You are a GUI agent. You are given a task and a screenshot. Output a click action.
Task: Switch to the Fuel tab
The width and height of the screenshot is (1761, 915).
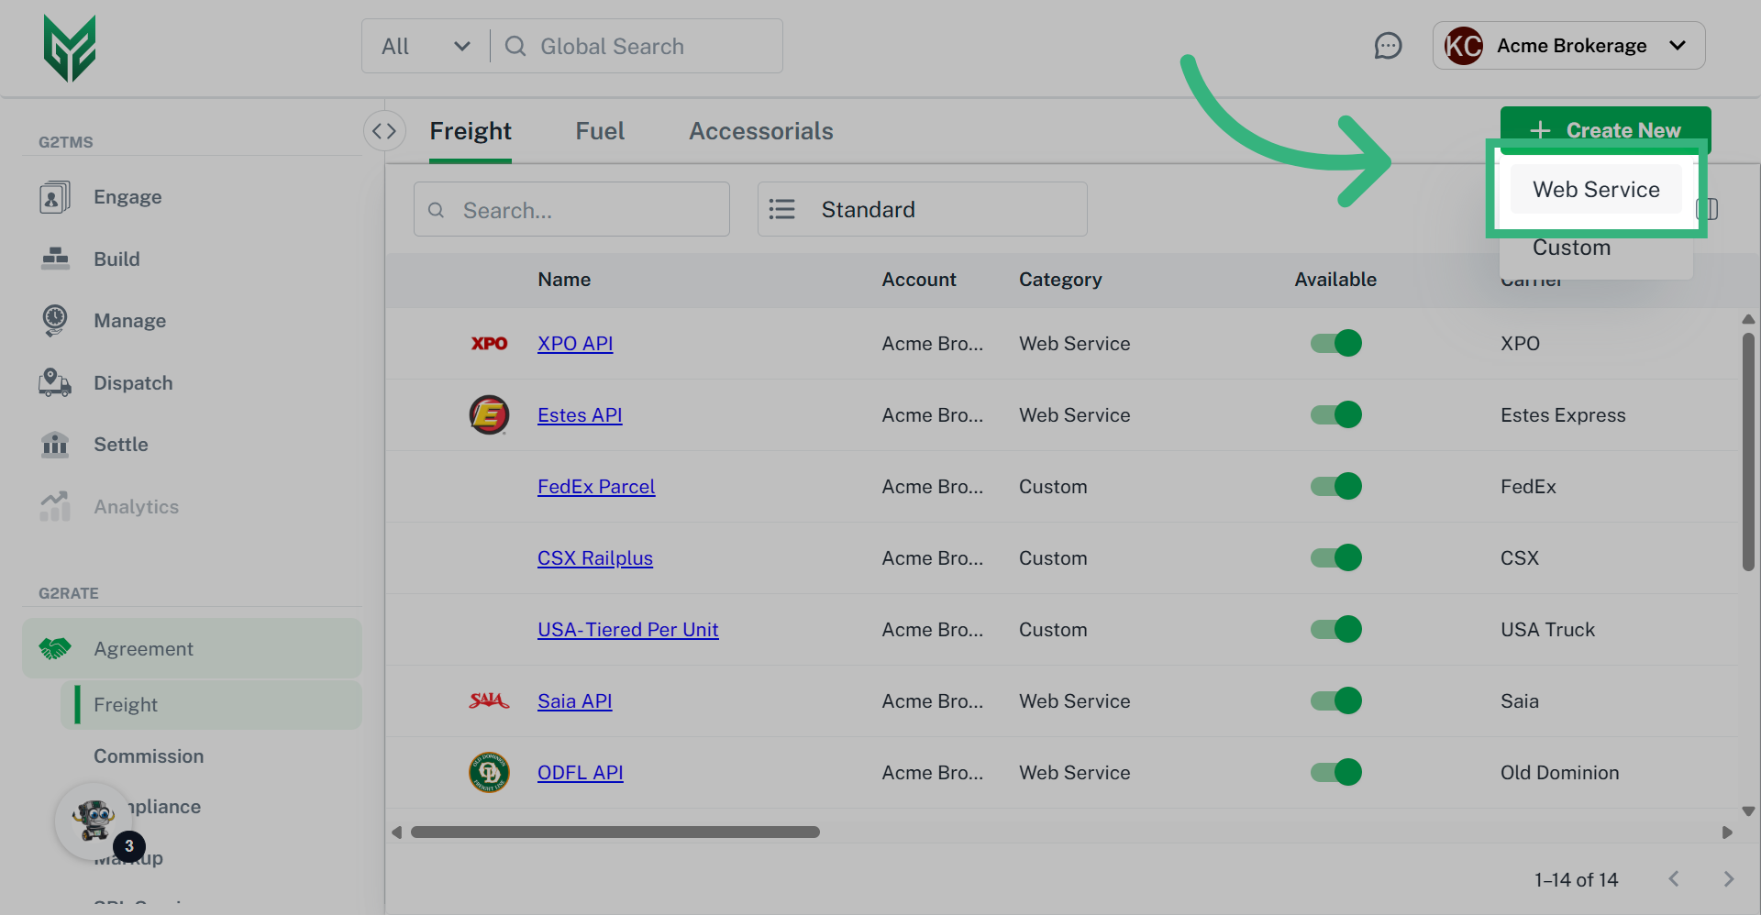pos(600,130)
